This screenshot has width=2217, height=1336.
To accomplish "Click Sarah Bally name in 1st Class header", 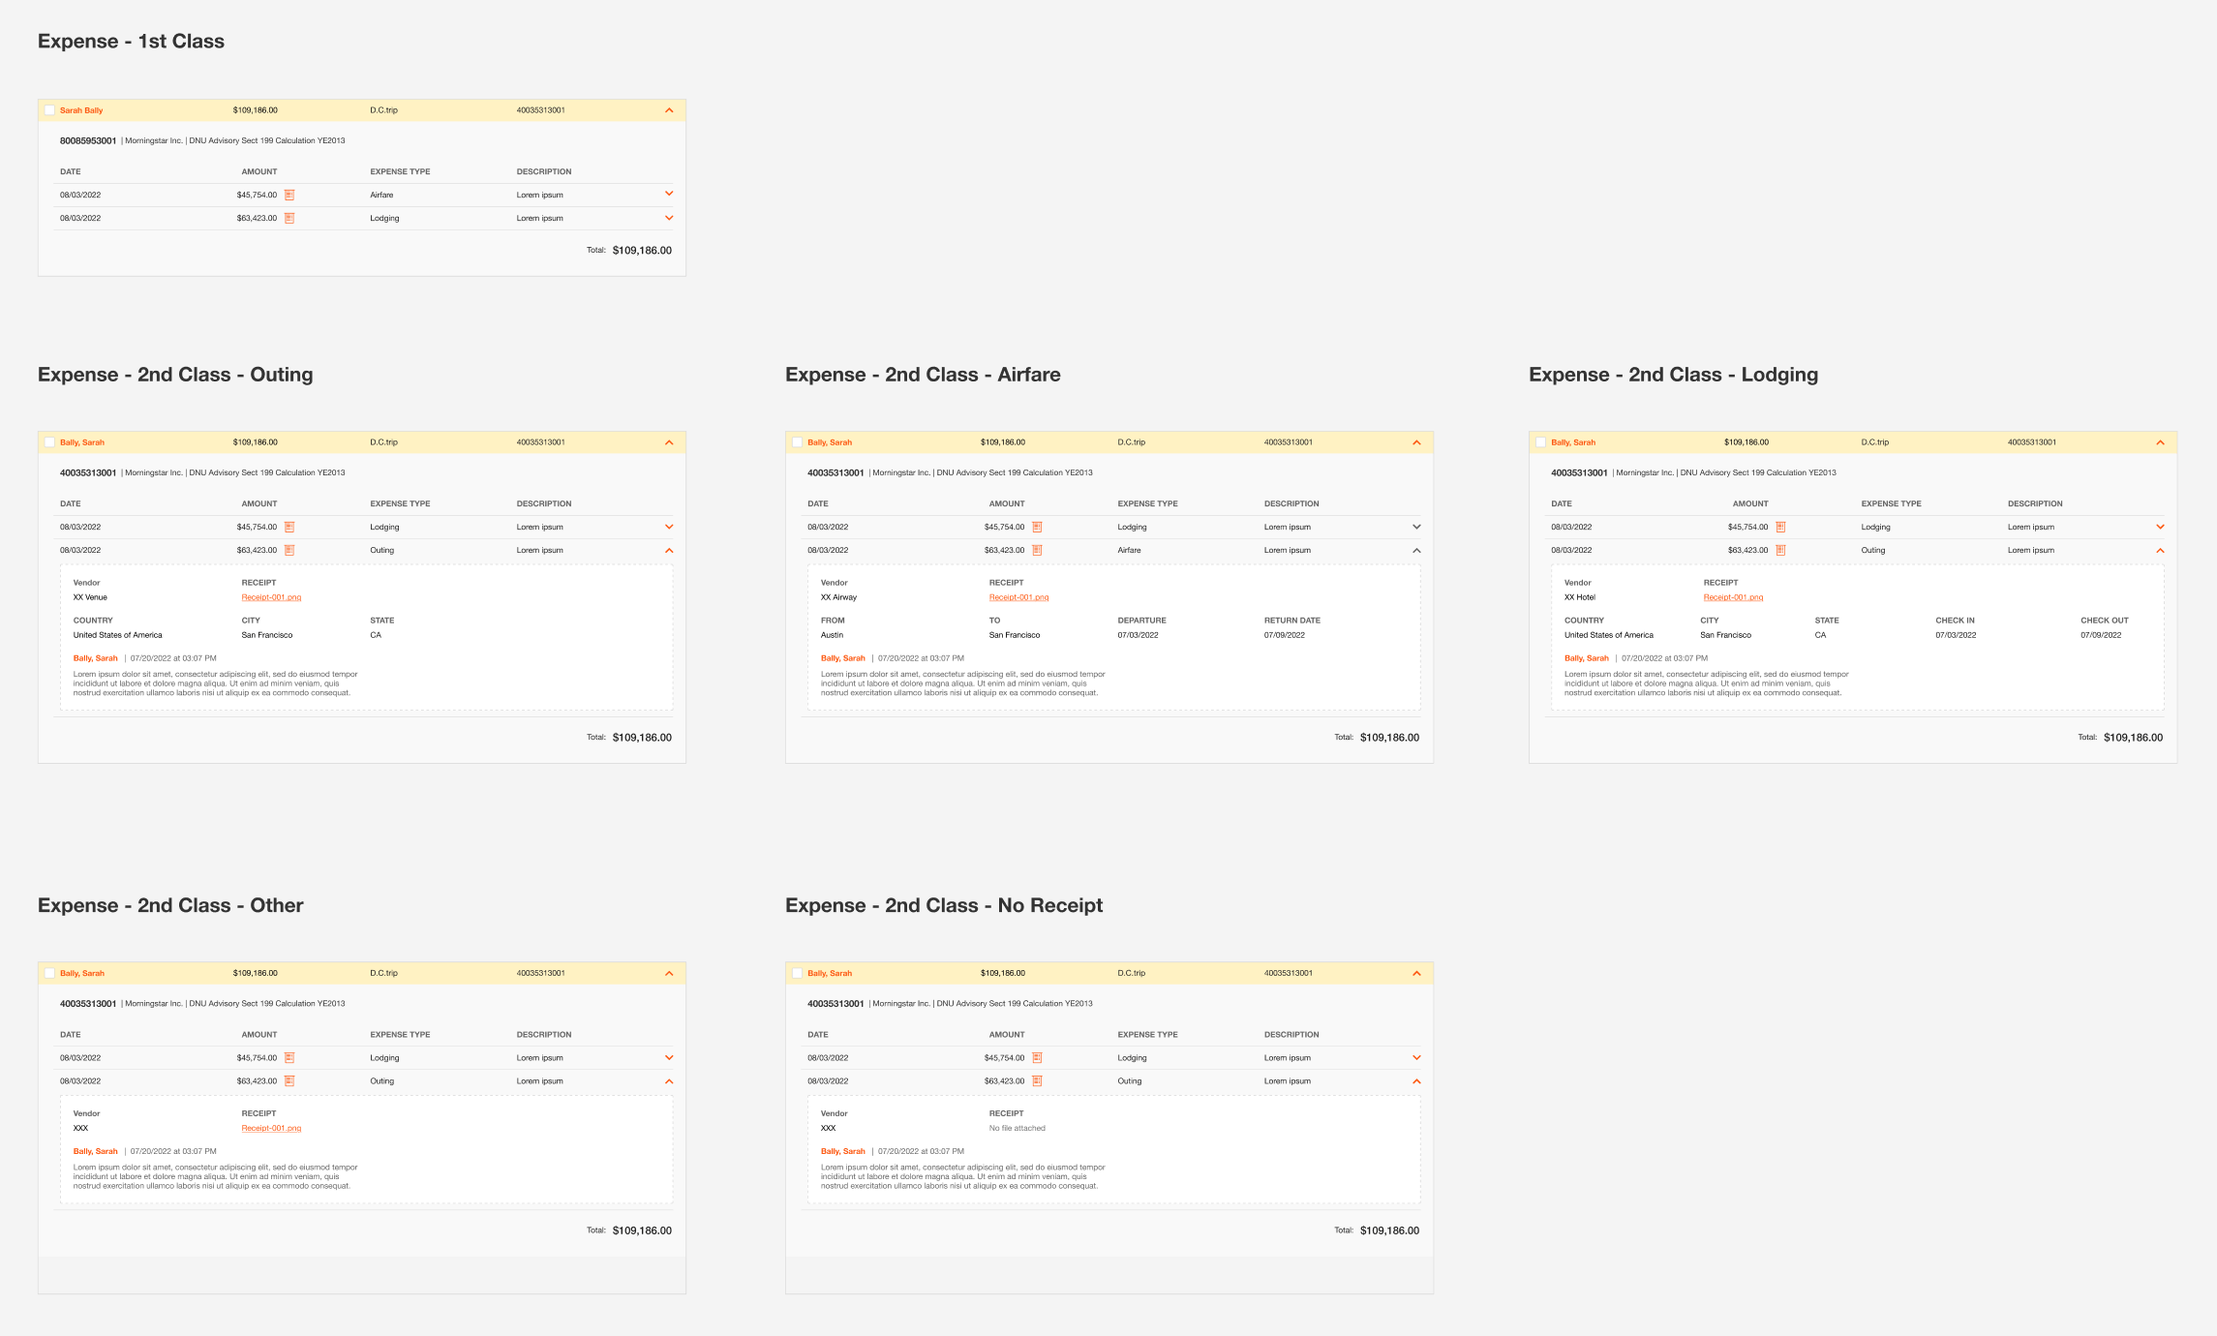I will (x=81, y=110).
